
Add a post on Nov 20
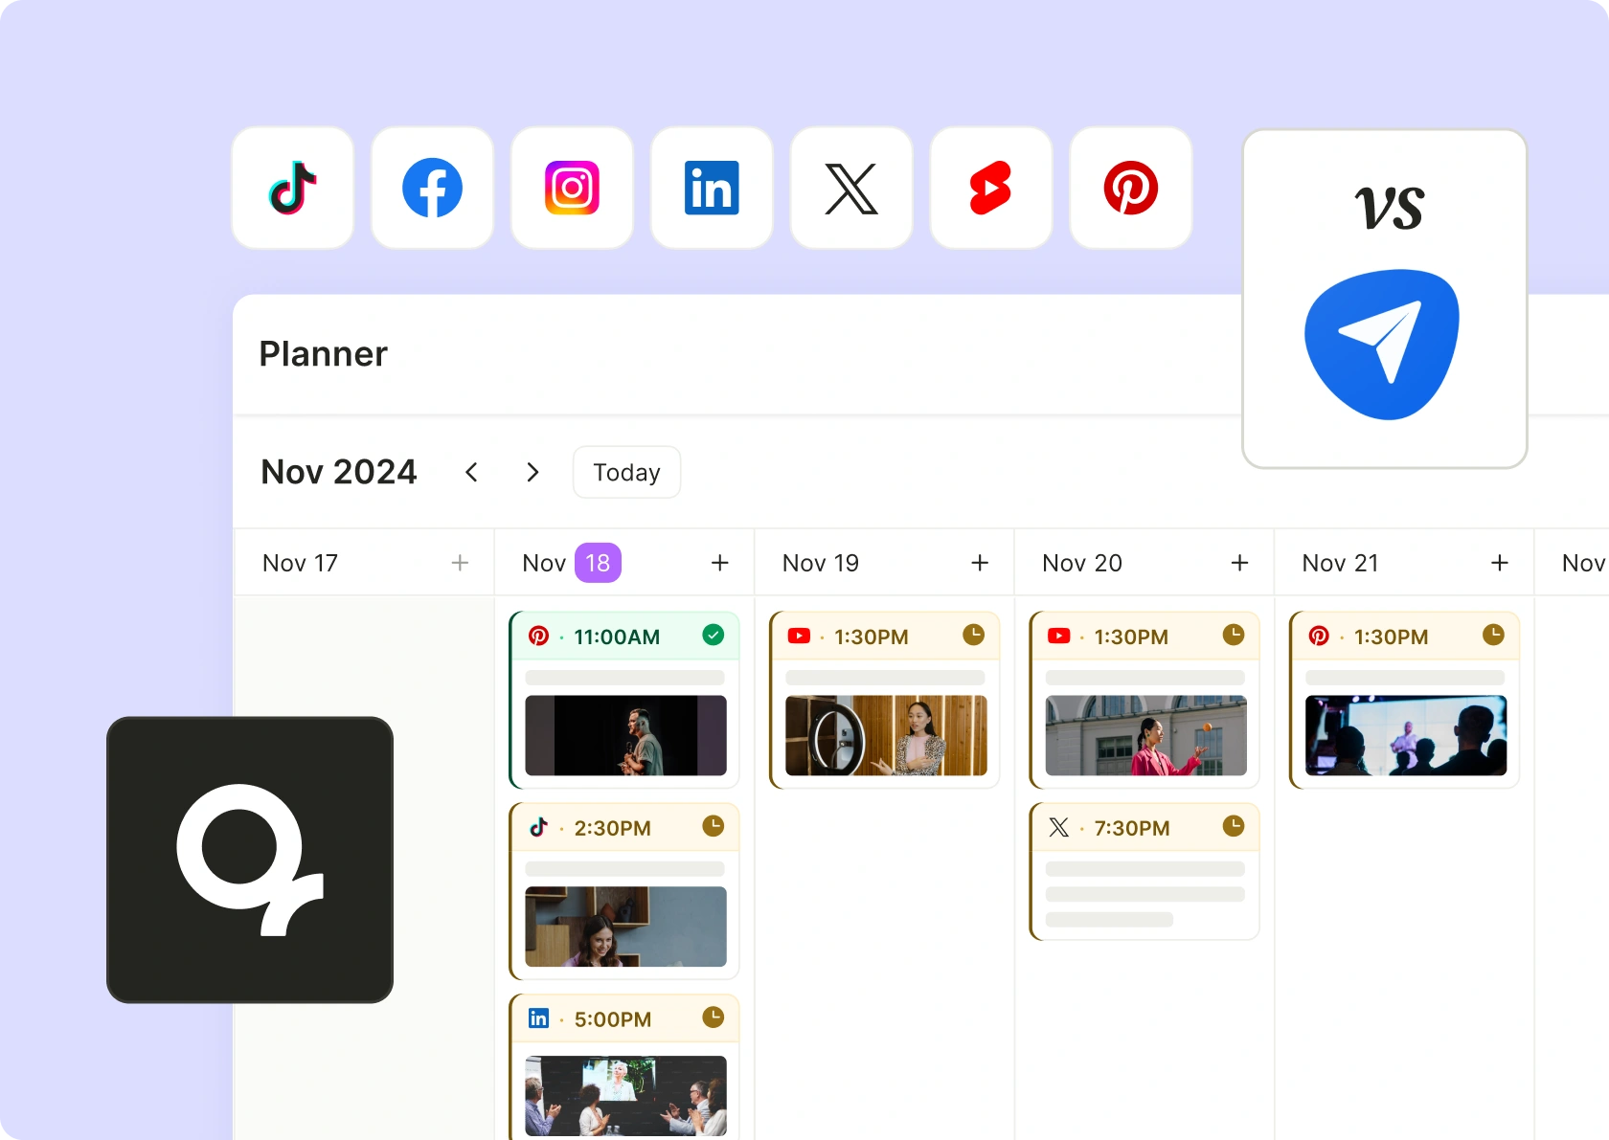[x=1239, y=563]
